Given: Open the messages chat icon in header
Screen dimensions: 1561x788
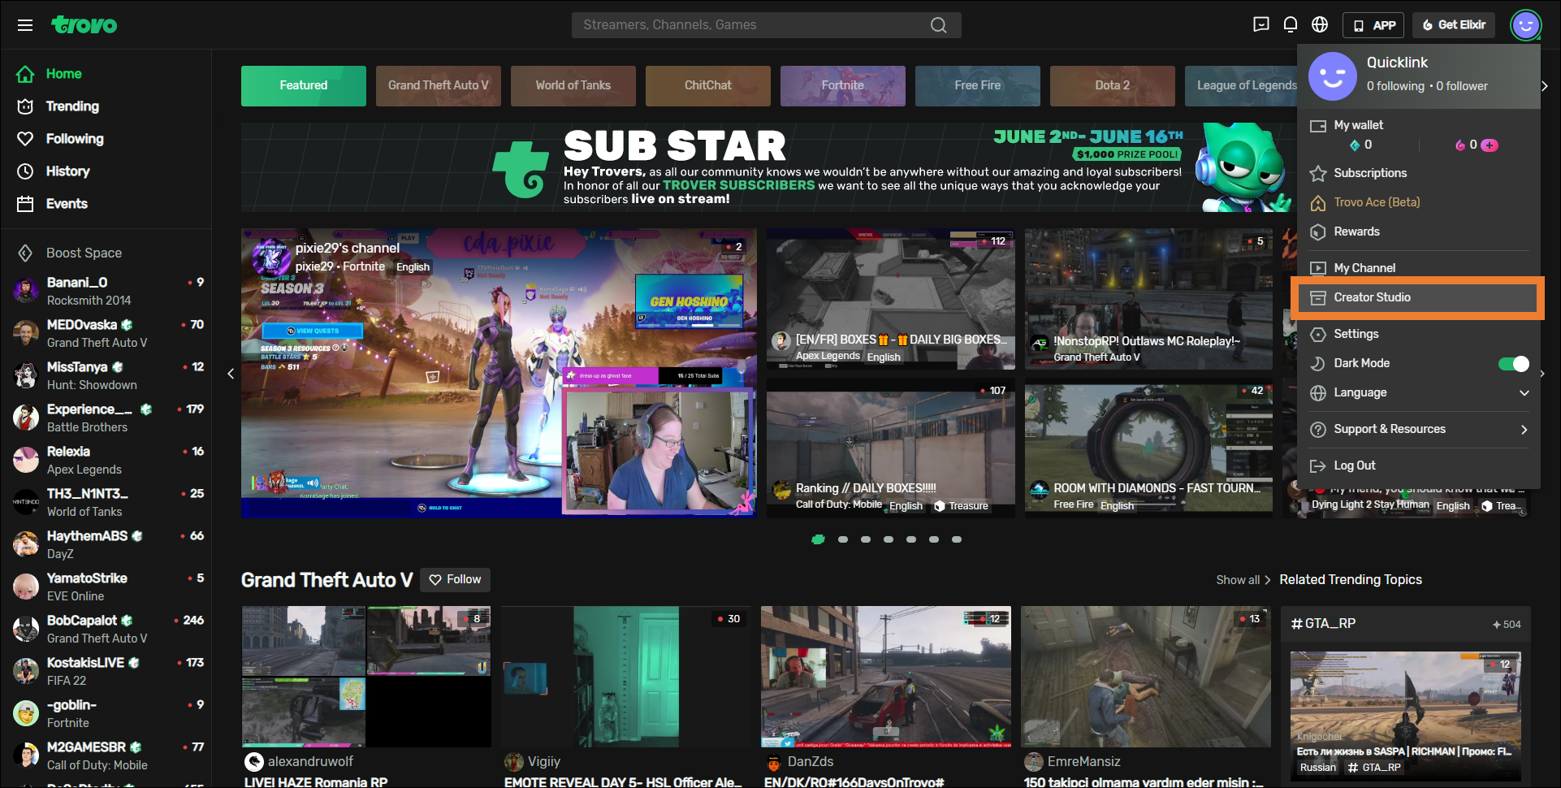Looking at the screenshot, I should pyautogui.click(x=1260, y=24).
